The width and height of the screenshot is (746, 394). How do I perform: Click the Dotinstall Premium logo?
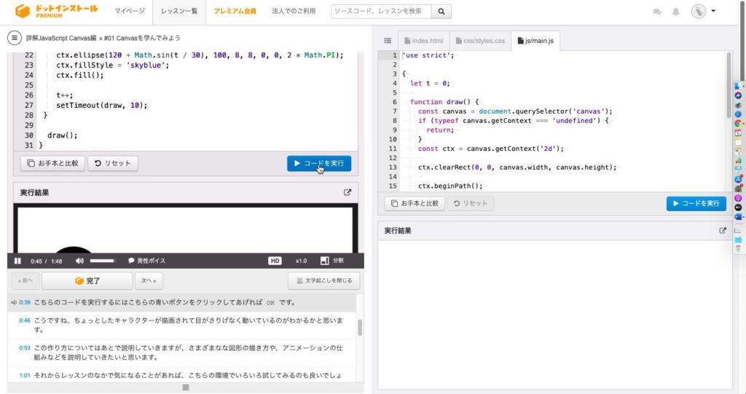coord(56,11)
